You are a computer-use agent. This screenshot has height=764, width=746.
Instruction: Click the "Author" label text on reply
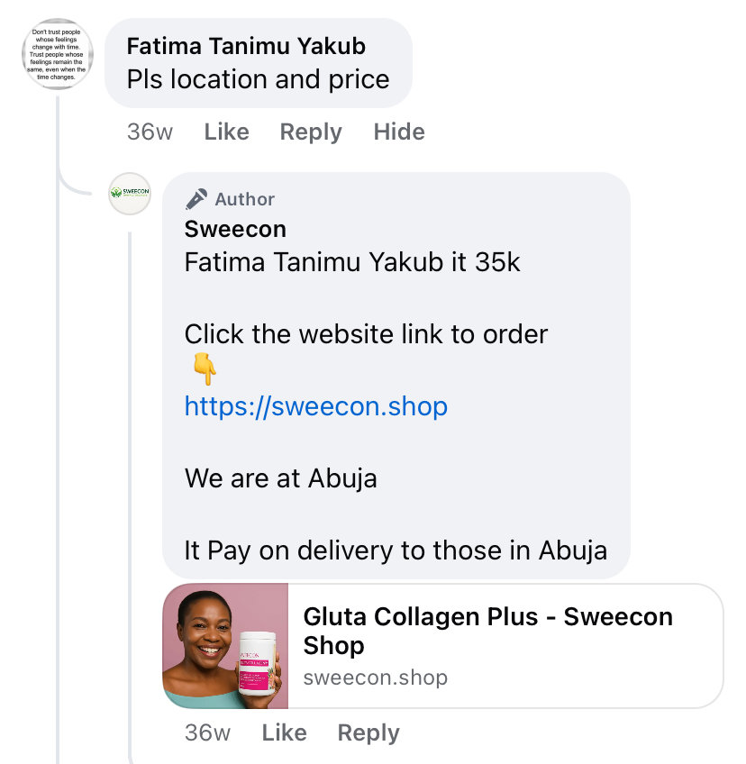[245, 199]
